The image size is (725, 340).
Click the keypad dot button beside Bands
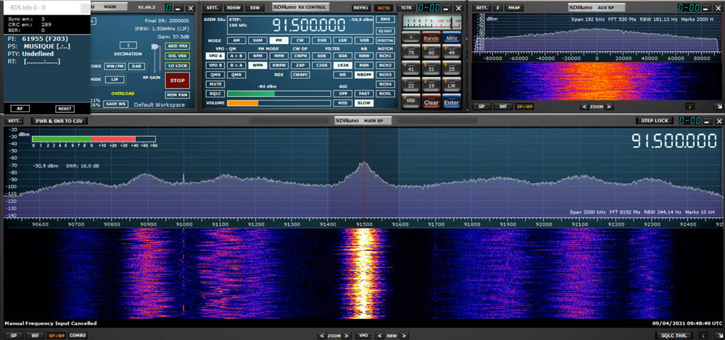coord(410,38)
